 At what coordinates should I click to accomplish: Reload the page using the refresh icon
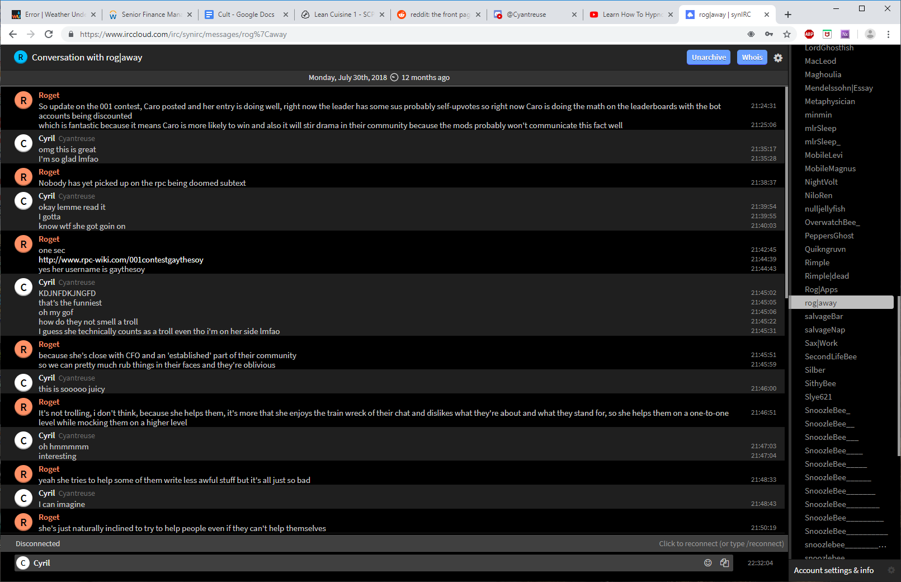pos(49,34)
